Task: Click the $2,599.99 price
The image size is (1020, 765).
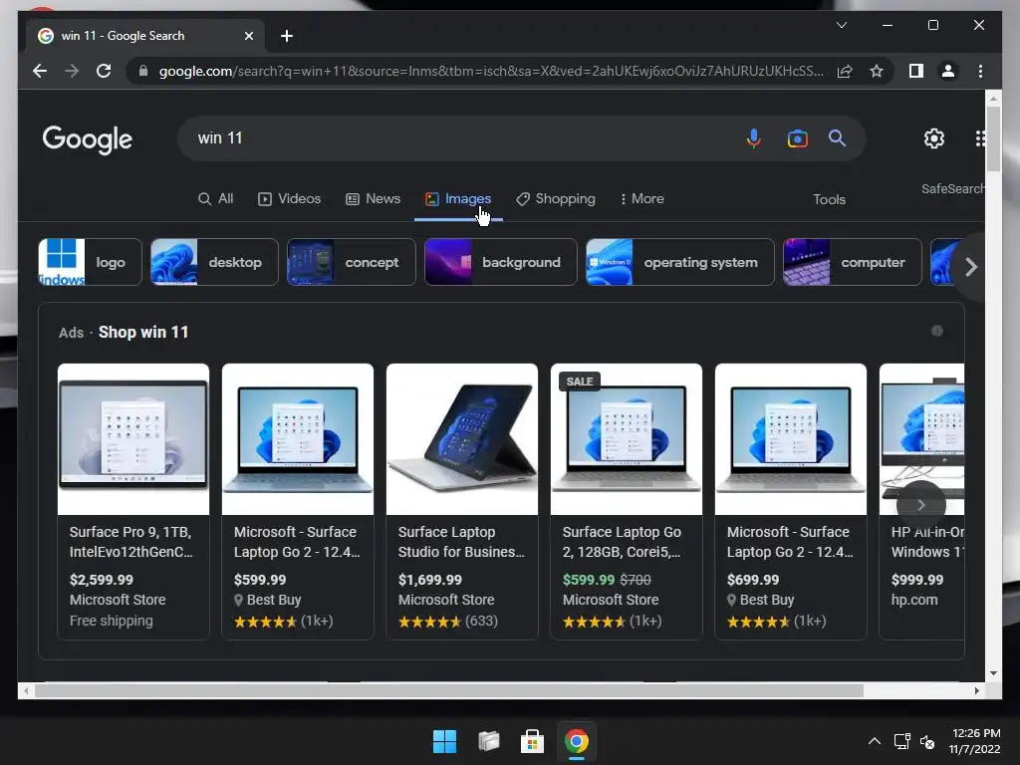Action: (102, 580)
